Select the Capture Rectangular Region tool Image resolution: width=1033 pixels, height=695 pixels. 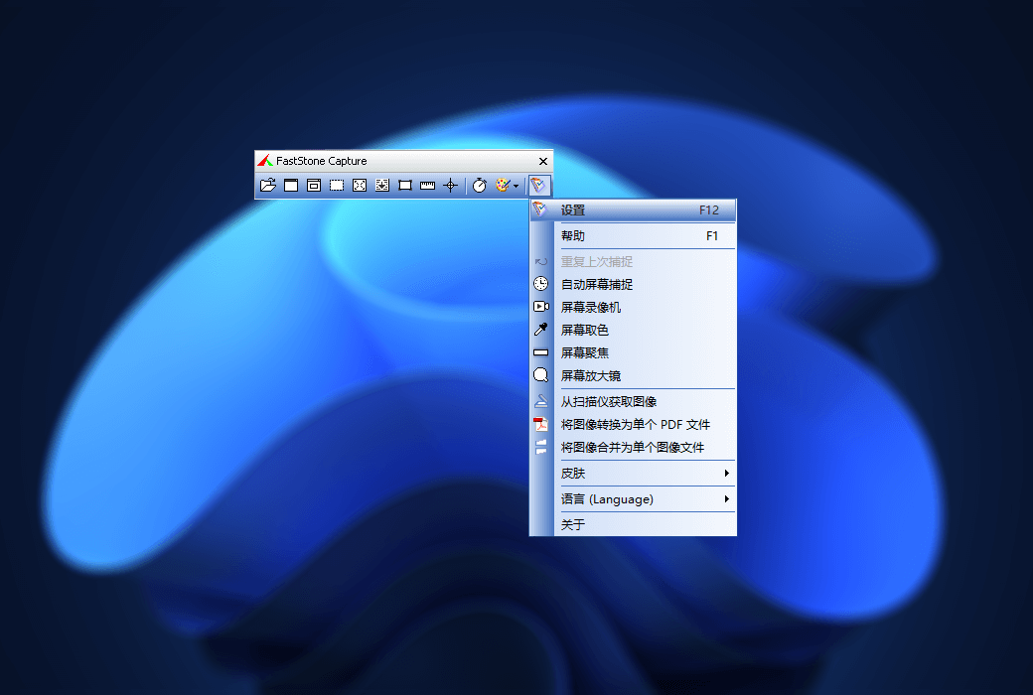337,185
